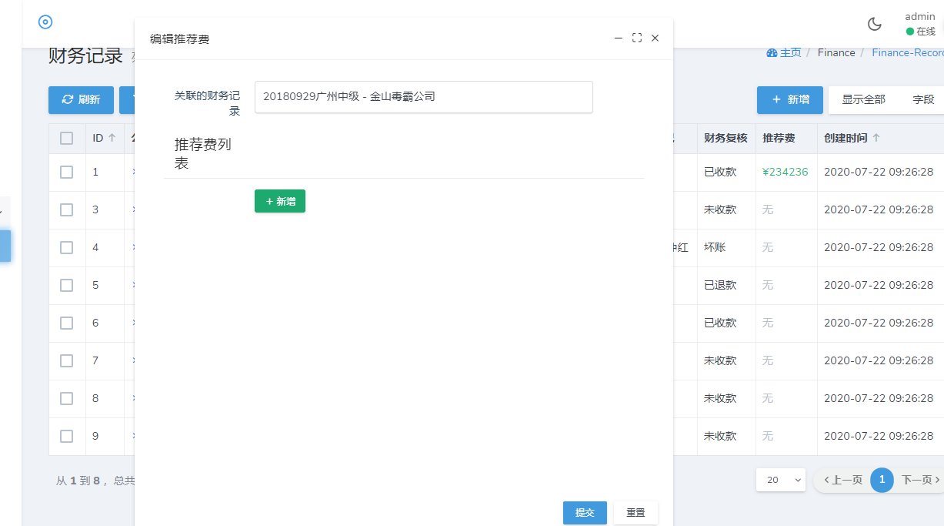Go to 下一页 next page
This screenshot has height=526, width=944.
pos(920,480)
